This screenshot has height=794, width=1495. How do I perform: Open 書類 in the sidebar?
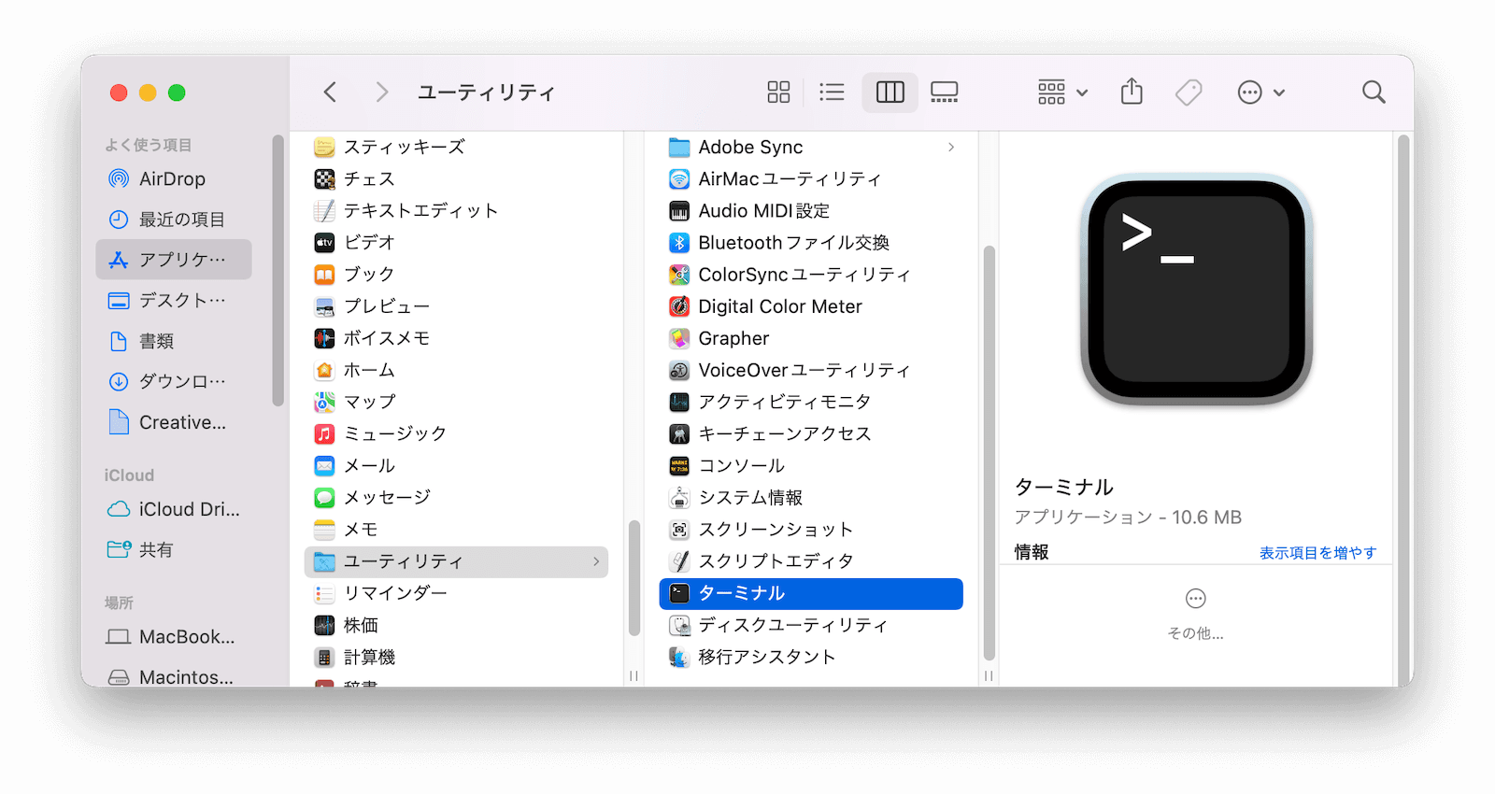(x=174, y=341)
